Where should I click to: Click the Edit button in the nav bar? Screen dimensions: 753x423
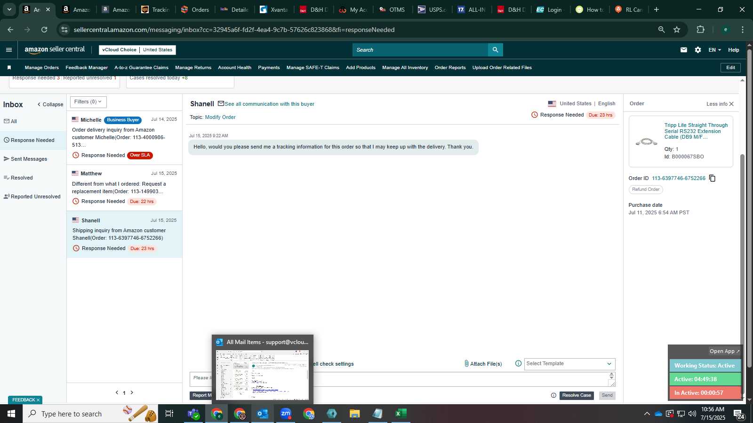[x=730, y=68]
